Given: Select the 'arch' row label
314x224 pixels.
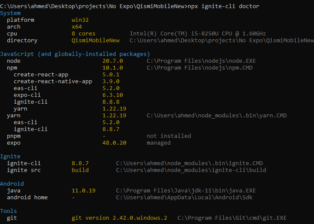Looking at the screenshot, I should pos(14,27).
